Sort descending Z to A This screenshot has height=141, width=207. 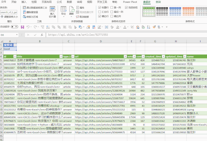[149, 27]
